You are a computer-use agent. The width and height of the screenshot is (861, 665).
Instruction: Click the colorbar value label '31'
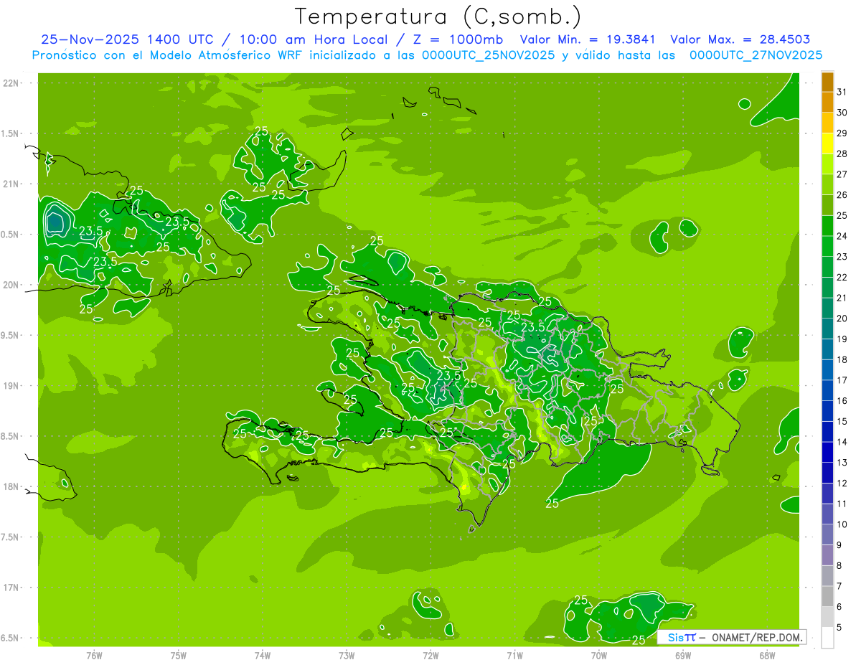(x=842, y=92)
